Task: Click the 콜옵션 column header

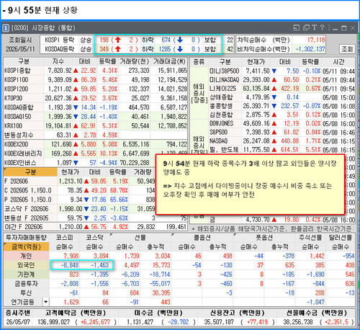Action: [202, 238]
